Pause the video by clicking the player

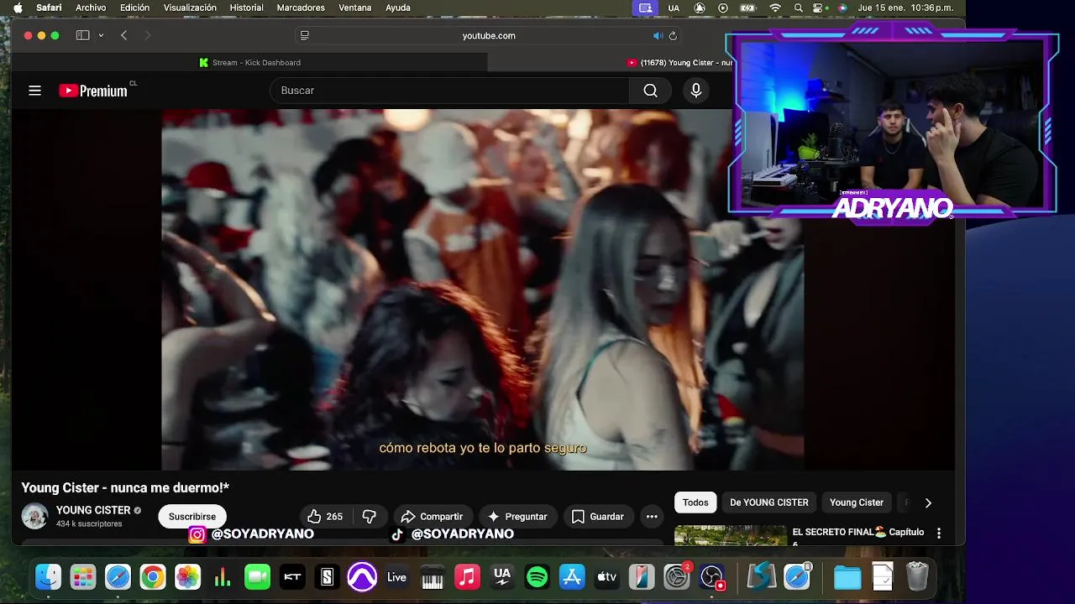(482, 289)
